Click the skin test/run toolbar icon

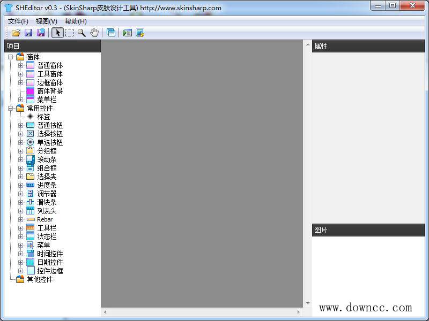[127, 33]
